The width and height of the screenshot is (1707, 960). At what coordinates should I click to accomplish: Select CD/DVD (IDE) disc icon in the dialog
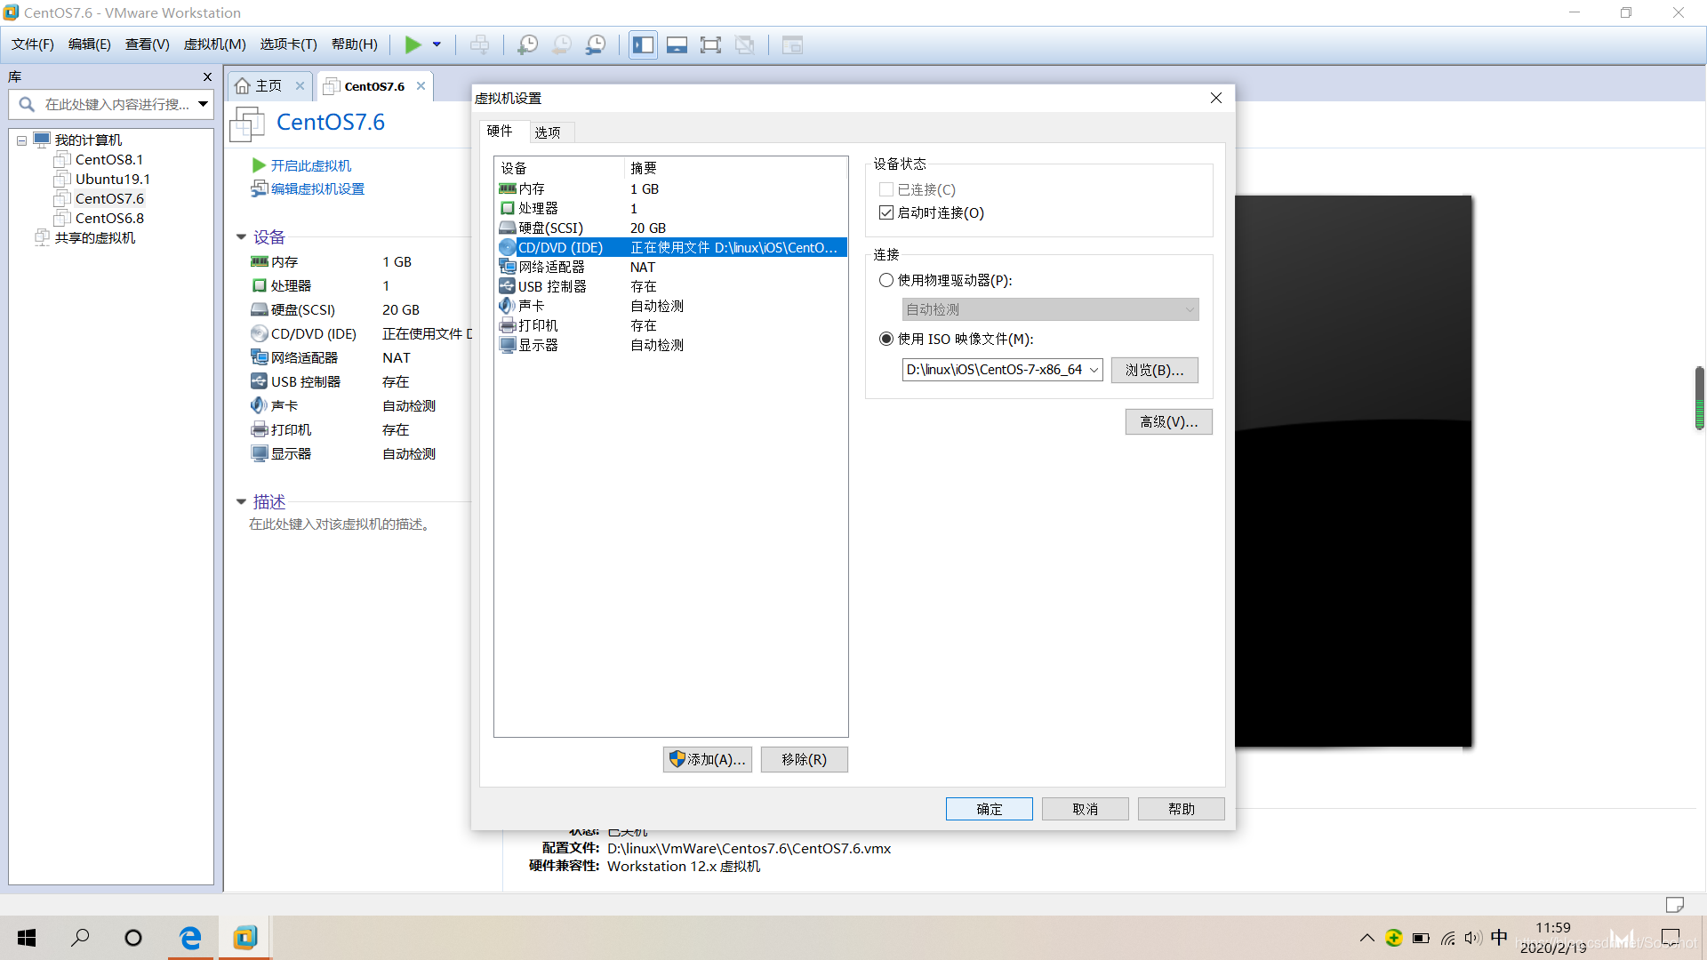508,248
